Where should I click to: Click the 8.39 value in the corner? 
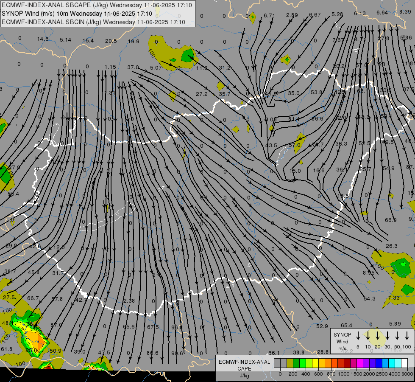[x=405, y=11]
